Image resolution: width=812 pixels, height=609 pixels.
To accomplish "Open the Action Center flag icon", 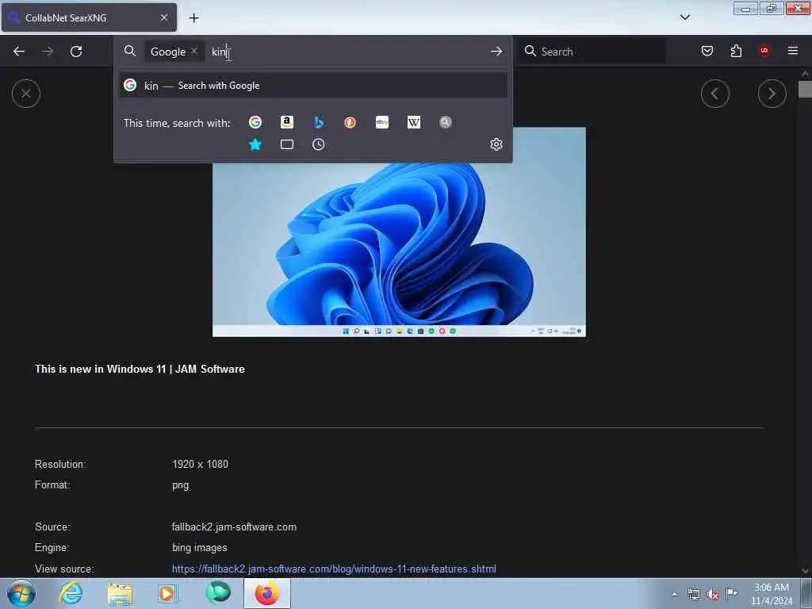I will pyautogui.click(x=732, y=594).
